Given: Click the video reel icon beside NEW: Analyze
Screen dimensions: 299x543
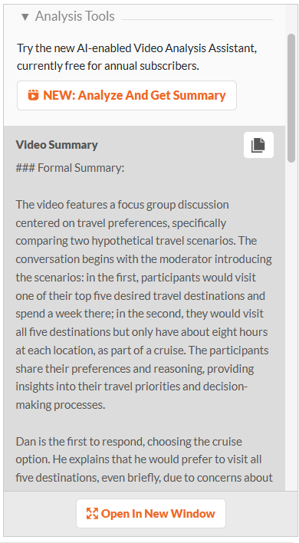Looking at the screenshot, I should pyautogui.click(x=33, y=95).
